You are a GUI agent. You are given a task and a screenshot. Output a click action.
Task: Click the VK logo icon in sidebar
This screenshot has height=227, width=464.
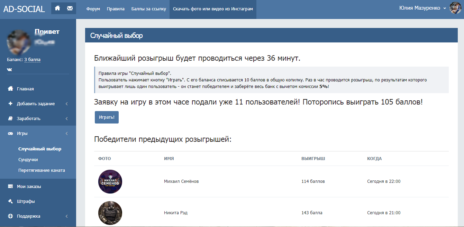[9, 70]
